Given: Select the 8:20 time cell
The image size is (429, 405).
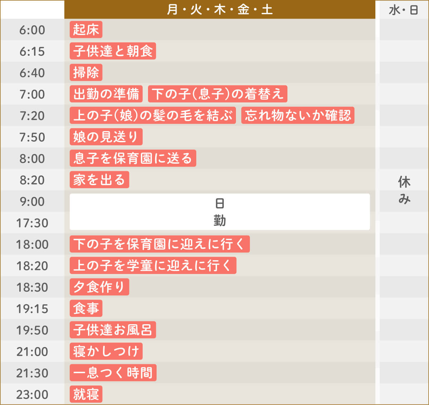Looking at the screenshot, I should (x=32, y=180).
